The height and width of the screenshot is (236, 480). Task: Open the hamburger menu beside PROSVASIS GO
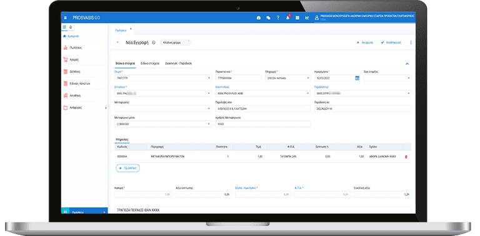(65, 17)
